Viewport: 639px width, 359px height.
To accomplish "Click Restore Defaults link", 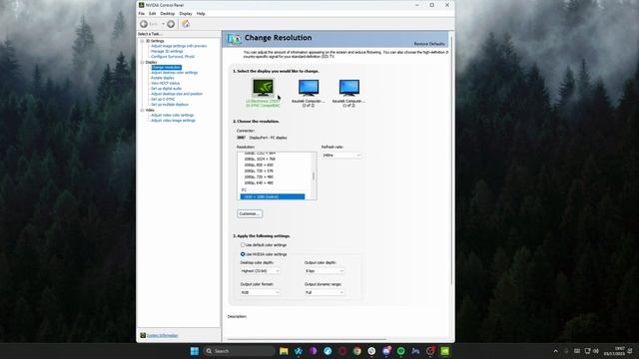I will click(x=429, y=44).
